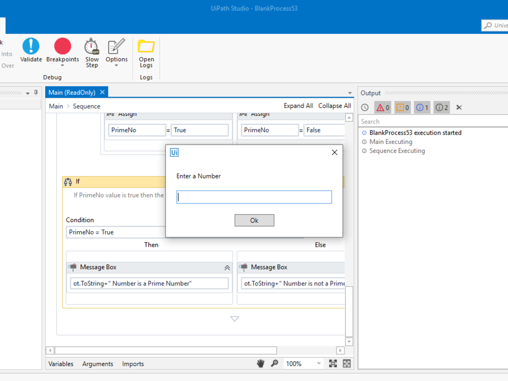Click the red Breakpoints icon
Screen dimensions: 508x381
(x=62, y=46)
